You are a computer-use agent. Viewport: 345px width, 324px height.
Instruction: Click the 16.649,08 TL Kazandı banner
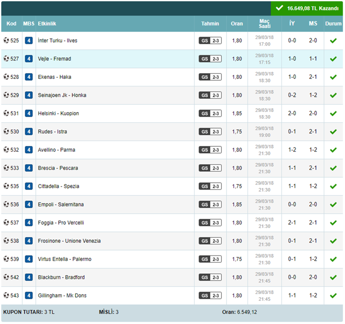point(307,8)
